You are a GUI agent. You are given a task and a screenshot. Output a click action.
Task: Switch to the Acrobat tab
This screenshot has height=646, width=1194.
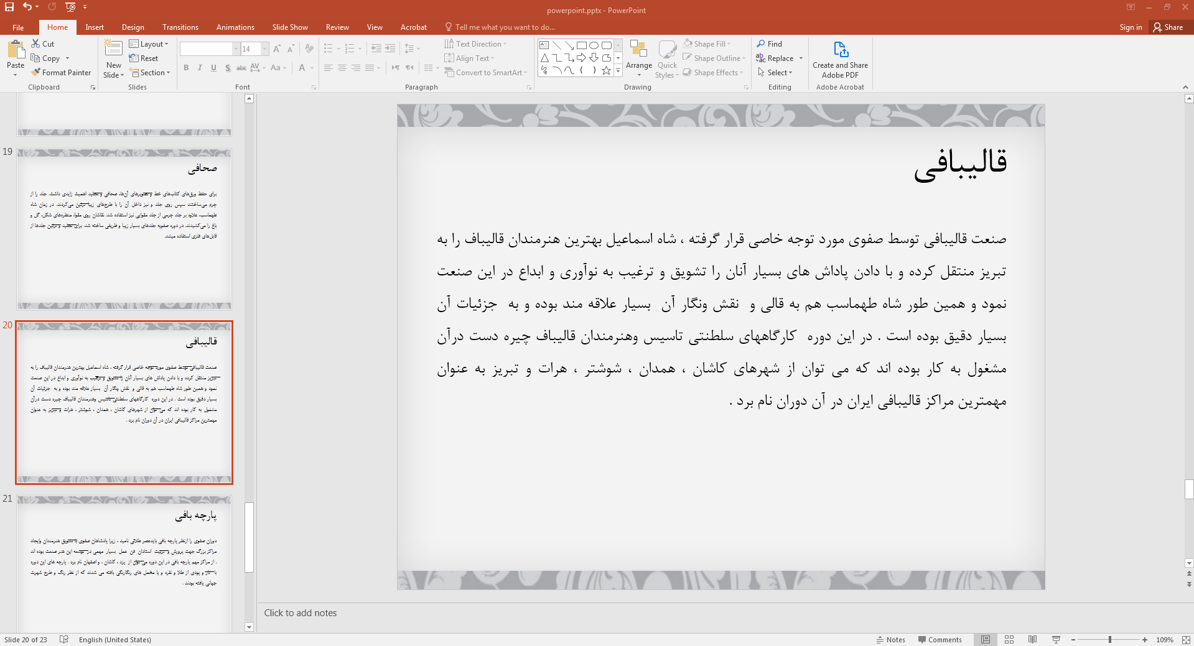[x=414, y=27]
